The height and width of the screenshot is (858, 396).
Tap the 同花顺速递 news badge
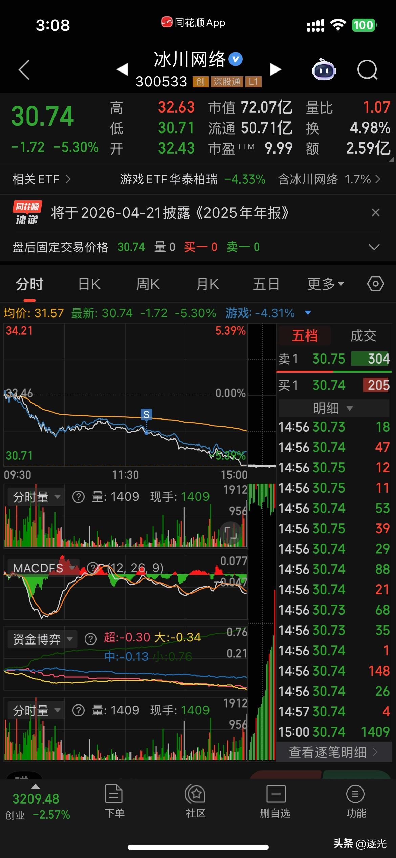(x=27, y=213)
